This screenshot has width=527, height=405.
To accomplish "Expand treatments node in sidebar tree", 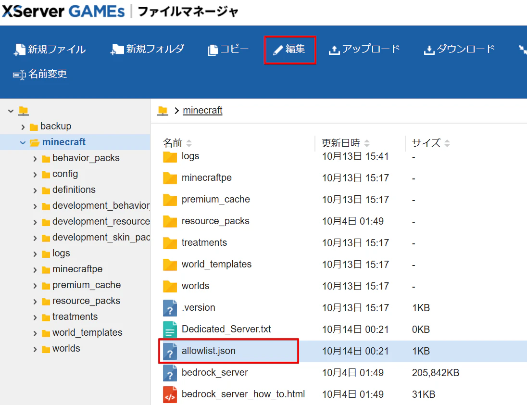I will (35, 317).
